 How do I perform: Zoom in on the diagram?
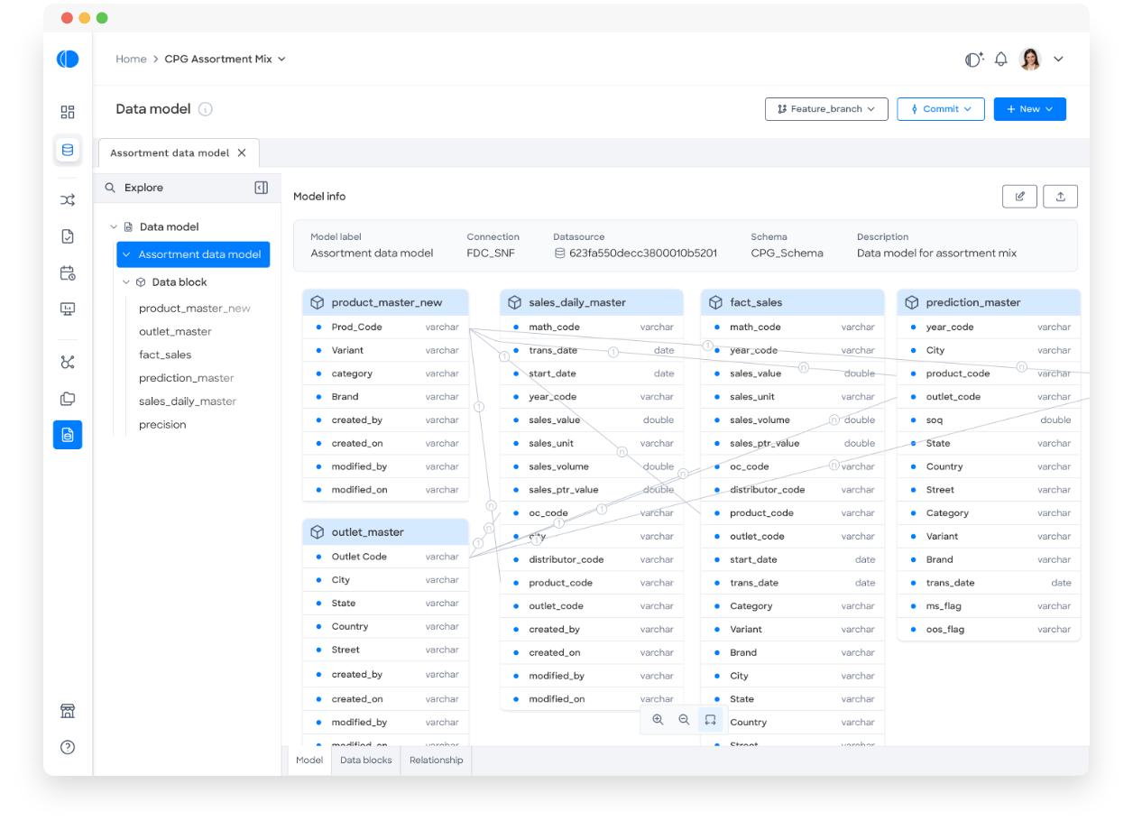658,719
